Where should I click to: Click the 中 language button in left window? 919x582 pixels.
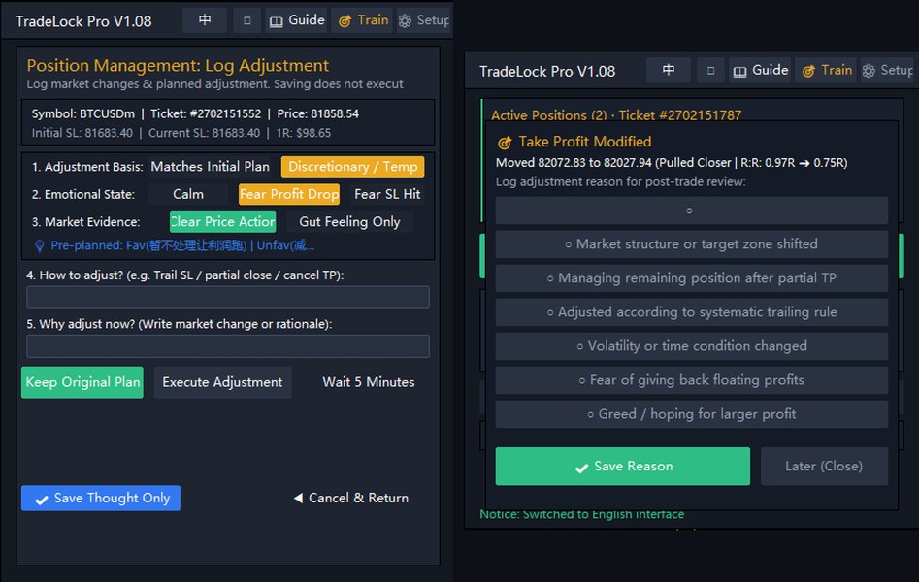205,20
